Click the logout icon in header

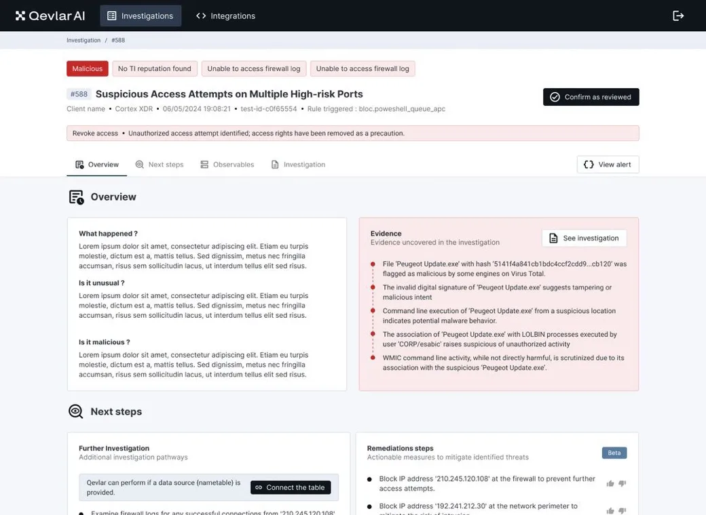[678, 16]
